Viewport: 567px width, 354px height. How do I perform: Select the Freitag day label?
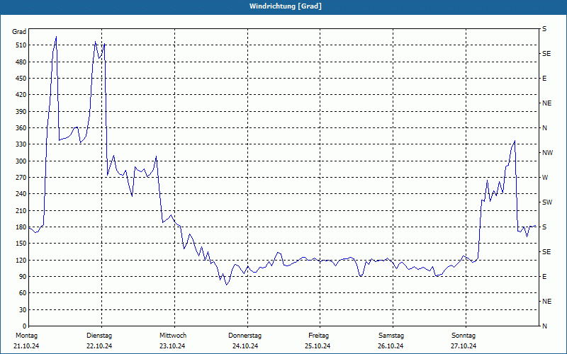click(x=318, y=336)
